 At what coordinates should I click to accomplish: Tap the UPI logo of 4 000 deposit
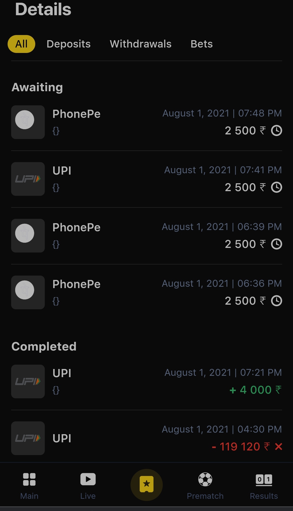(x=28, y=381)
